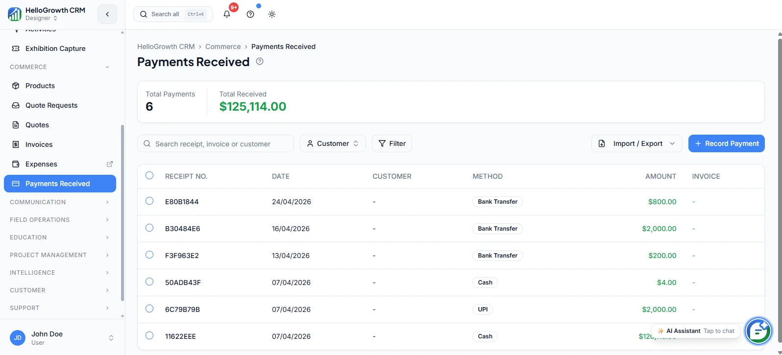Open the John Doe user menu chevron

111,338
